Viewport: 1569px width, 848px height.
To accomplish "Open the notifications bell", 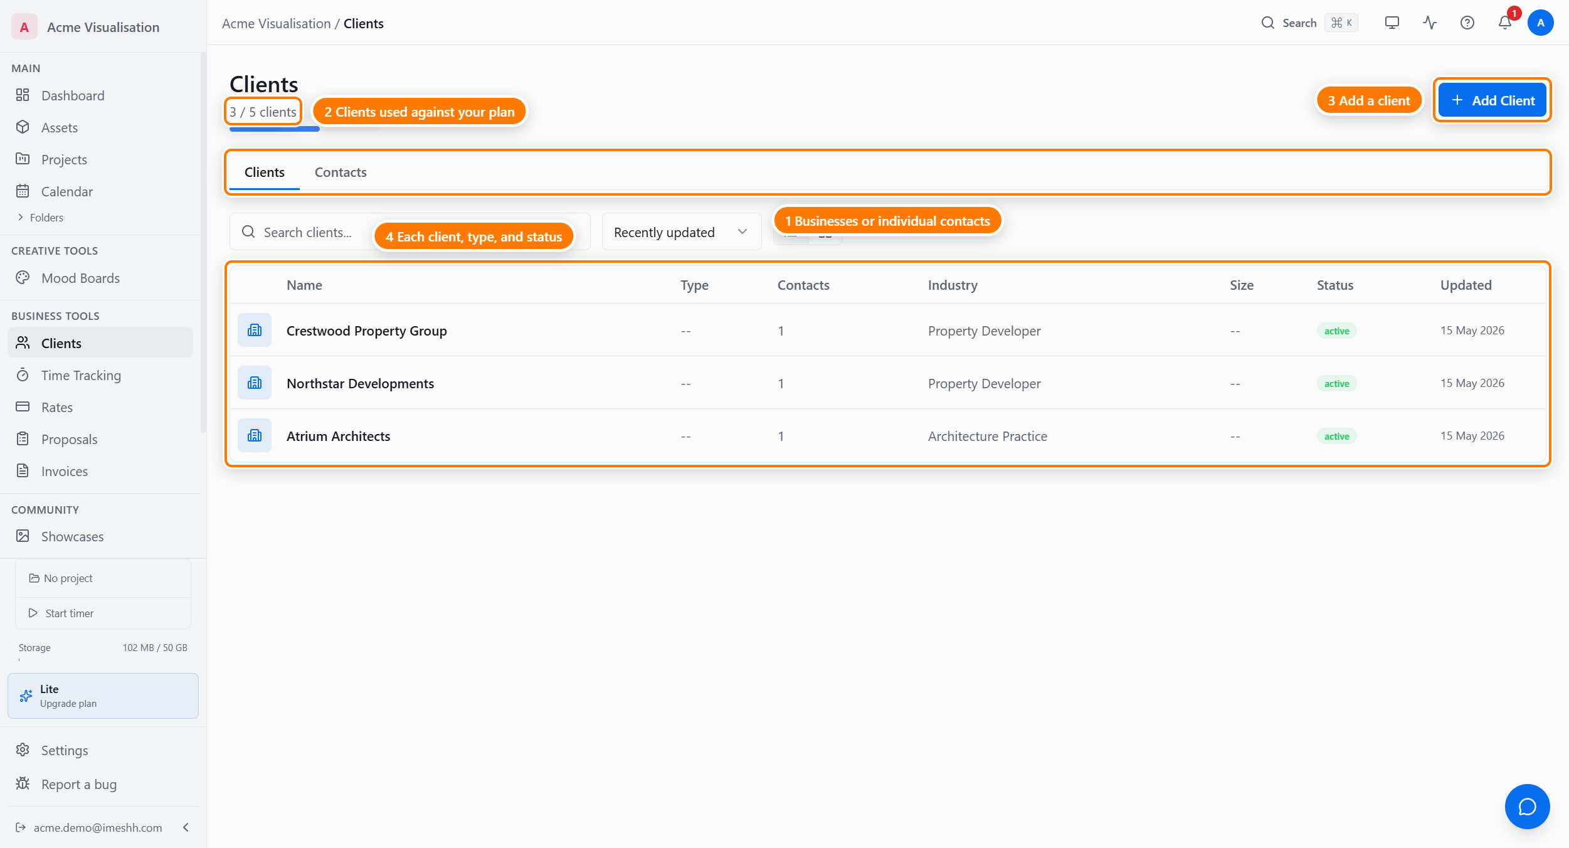I will click(1505, 23).
